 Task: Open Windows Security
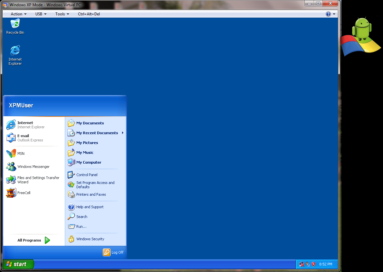[96, 239]
